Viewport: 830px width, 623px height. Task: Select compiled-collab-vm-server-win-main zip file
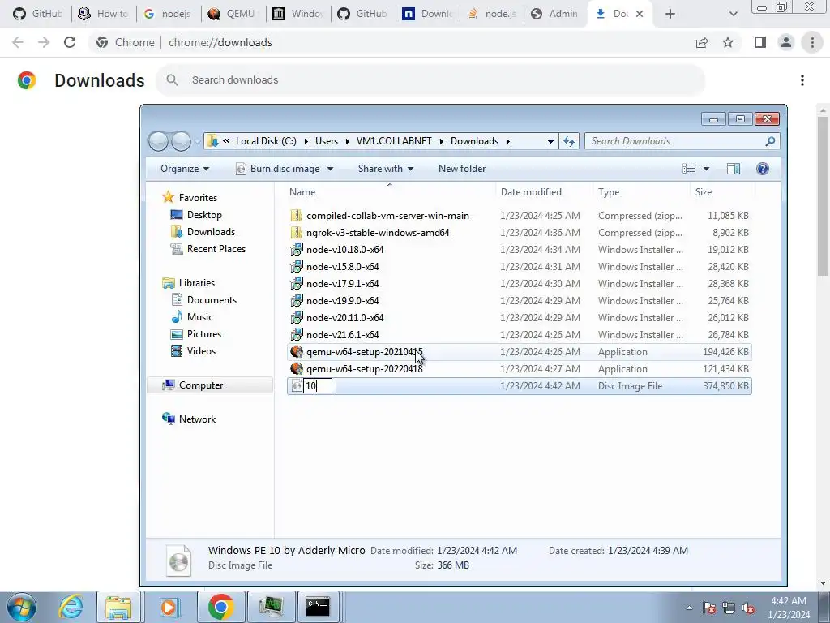(x=520, y=216)
